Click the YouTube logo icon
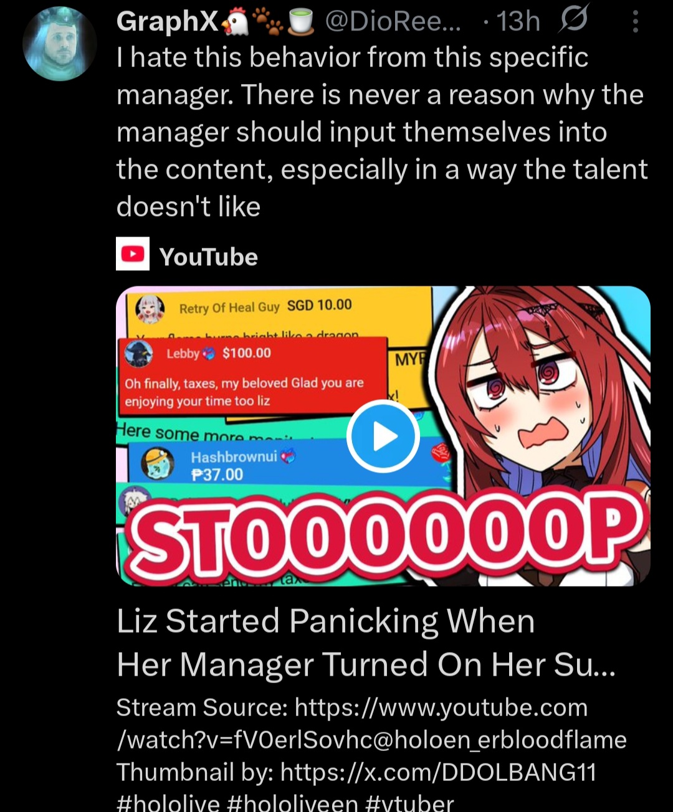673x812 pixels. click(x=133, y=254)
